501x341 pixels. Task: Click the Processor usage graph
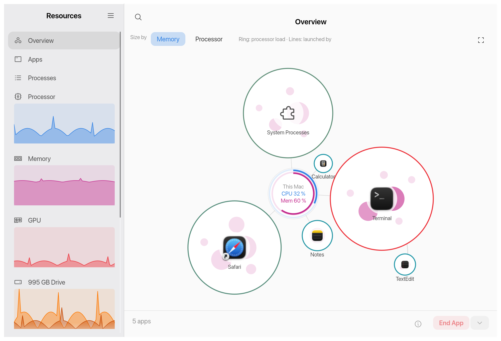pos(64,124)
